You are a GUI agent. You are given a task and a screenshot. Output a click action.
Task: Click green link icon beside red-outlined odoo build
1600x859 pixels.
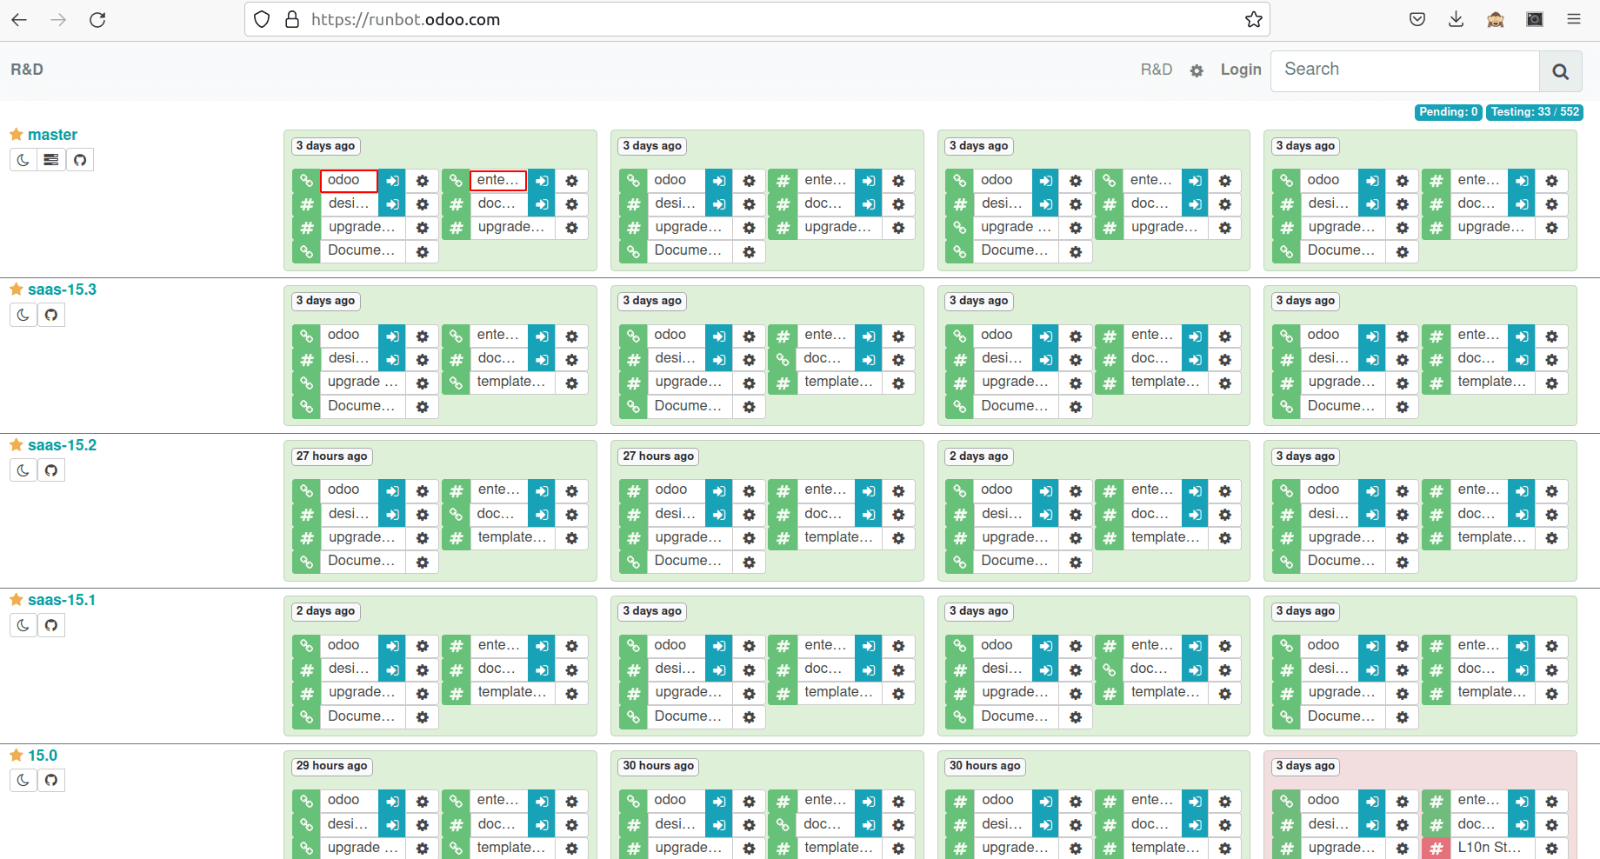coord(306,181)
